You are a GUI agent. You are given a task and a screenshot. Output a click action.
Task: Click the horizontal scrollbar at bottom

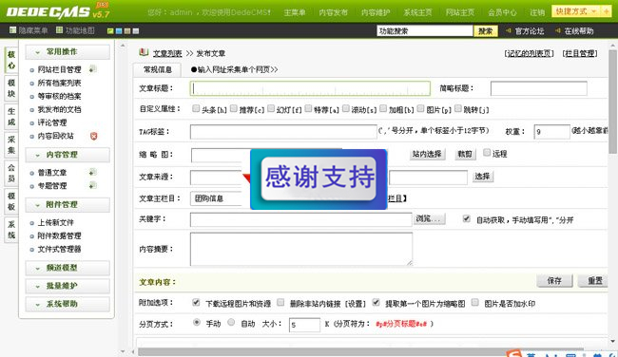[x=360, y=351]
